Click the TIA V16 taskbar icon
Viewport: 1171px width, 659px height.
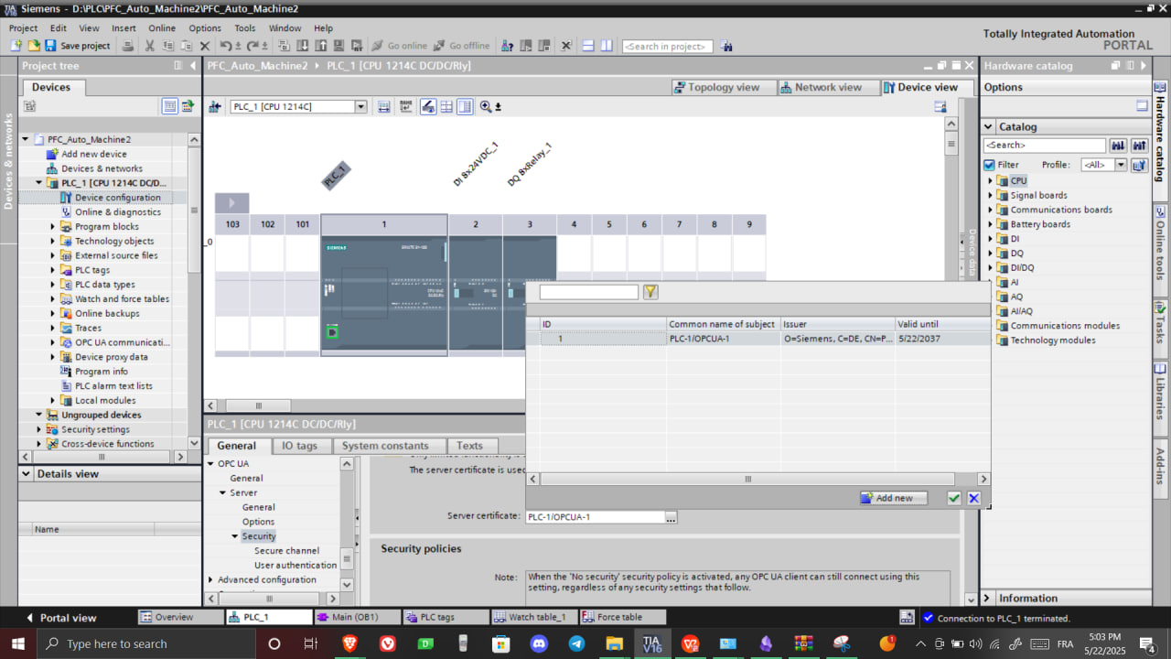(x=651, y=643)
